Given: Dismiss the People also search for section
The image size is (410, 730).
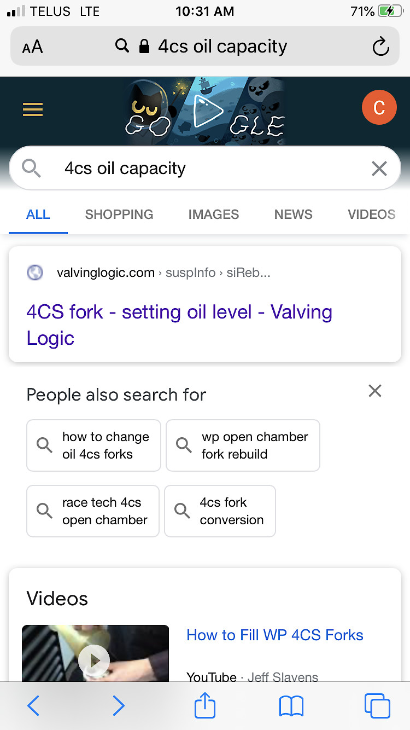Looking at the screenshot, I should coord(375,391).
